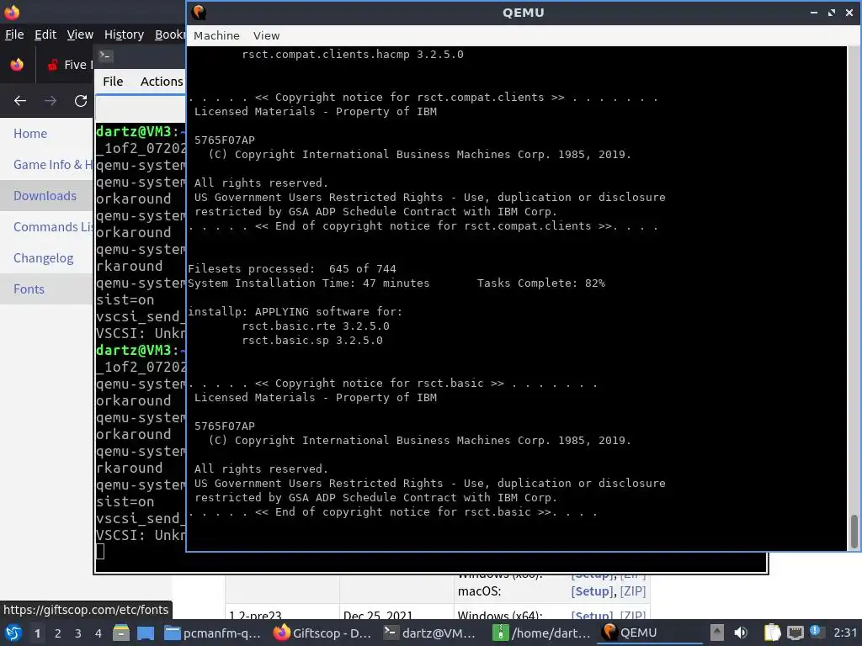Switch to pcmanfm-qt taskbar window
Image resolution: width=862 pixels, height=646 pixels.
pyautogui.click(x=214, y=633)
